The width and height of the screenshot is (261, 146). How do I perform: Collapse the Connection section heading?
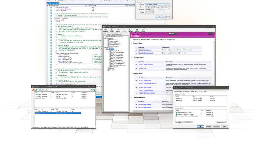pyautogui.click(x=132, y=43)
